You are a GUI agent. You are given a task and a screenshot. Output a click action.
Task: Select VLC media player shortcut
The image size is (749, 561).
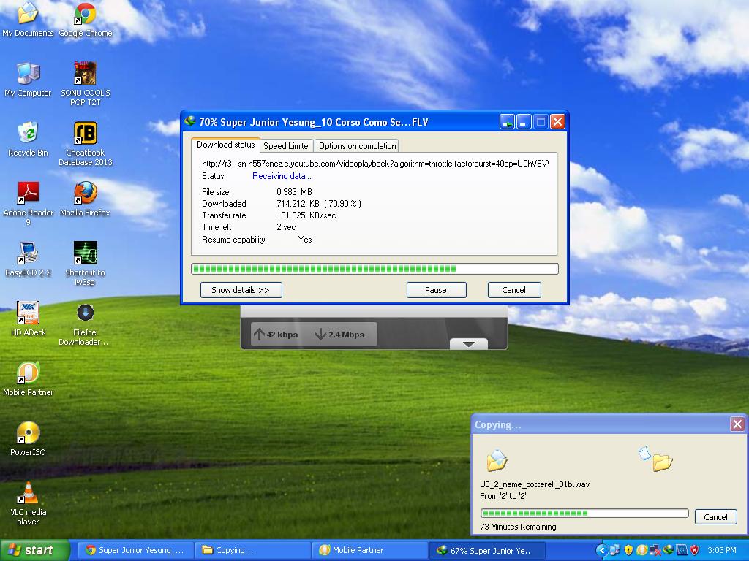[x=29, y=503]
